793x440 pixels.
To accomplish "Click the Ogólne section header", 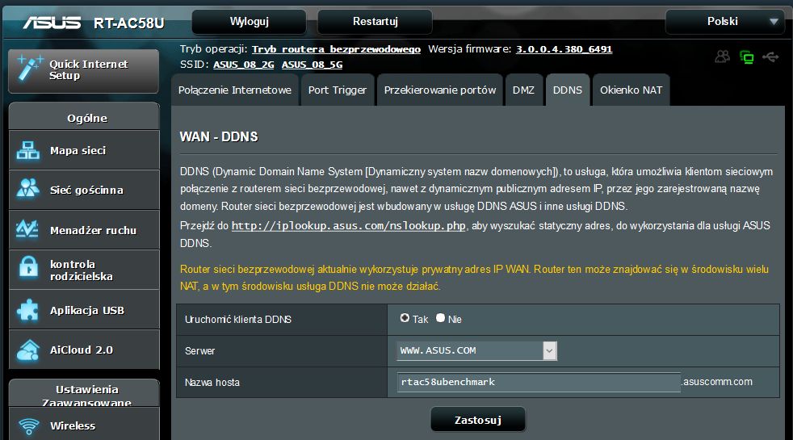I will pos(87,119).
